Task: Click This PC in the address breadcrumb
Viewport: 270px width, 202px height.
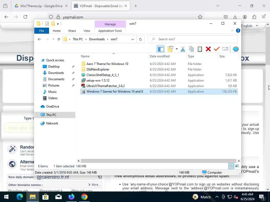Action: (x=78, y=39)
